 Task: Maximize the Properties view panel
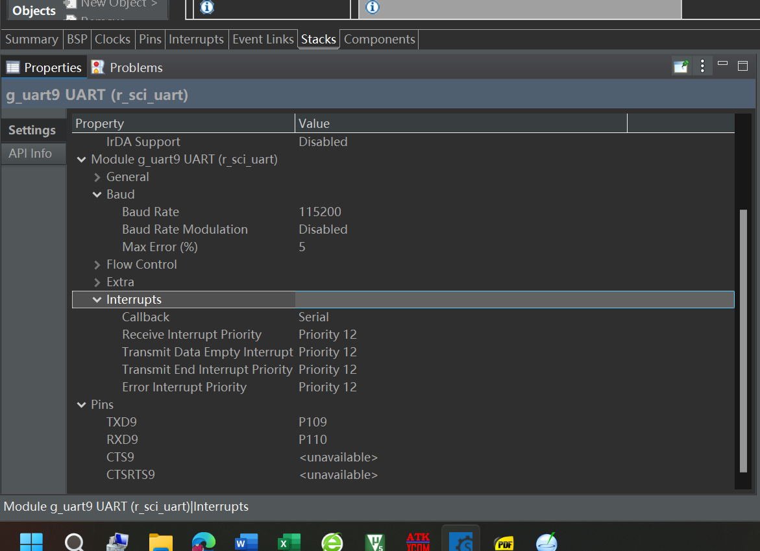742,66
